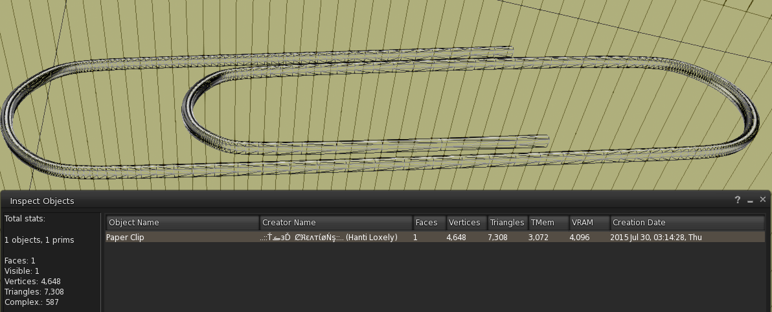
Task: Select the Paper Clip object row
Action: pos(435,237)
